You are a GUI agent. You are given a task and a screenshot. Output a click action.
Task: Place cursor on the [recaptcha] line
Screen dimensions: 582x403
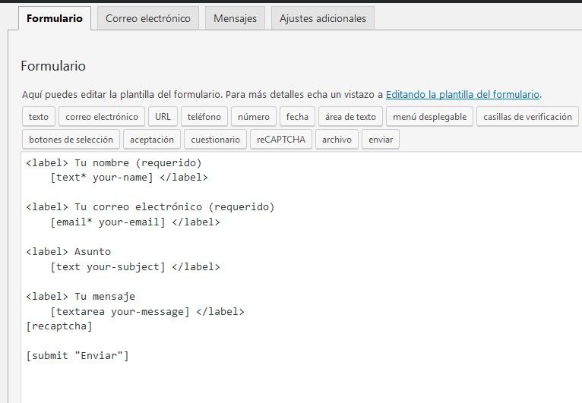(59, 326)
